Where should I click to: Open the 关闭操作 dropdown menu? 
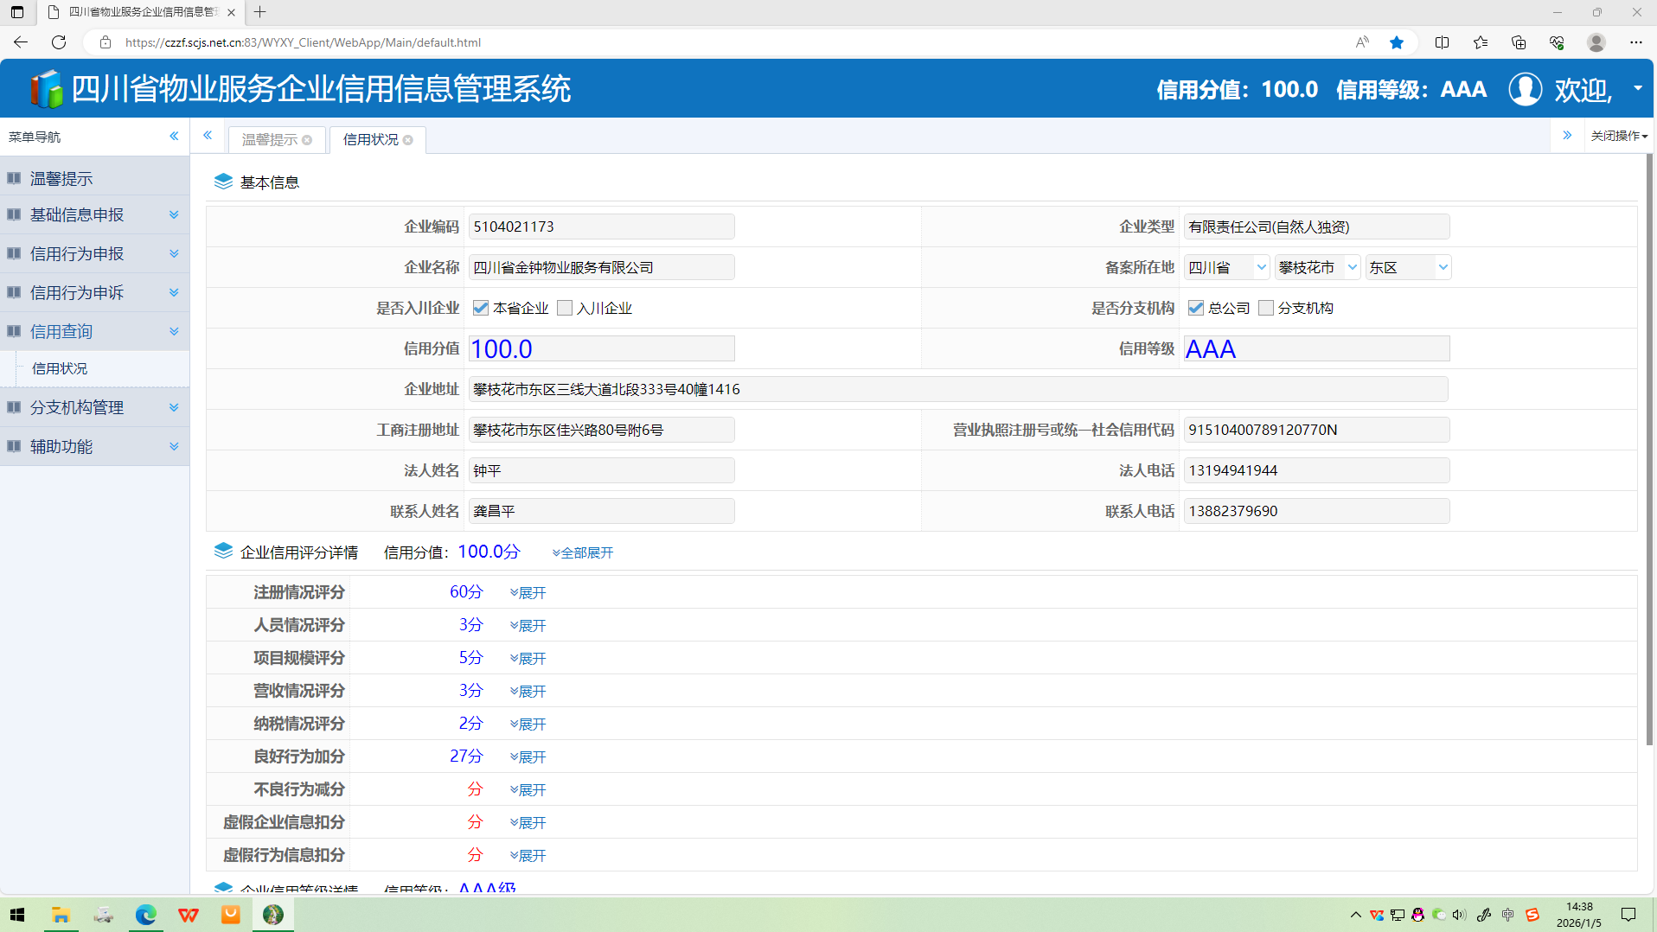(1618, 137)
